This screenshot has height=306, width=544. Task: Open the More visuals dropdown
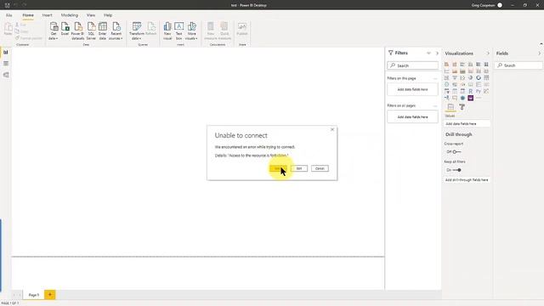tap(191, 31)
